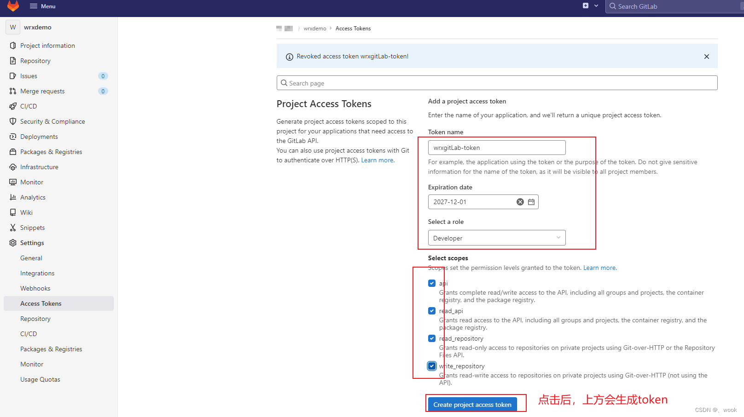
Task: Select Access Tokens in settings
Action: point(58,303)
